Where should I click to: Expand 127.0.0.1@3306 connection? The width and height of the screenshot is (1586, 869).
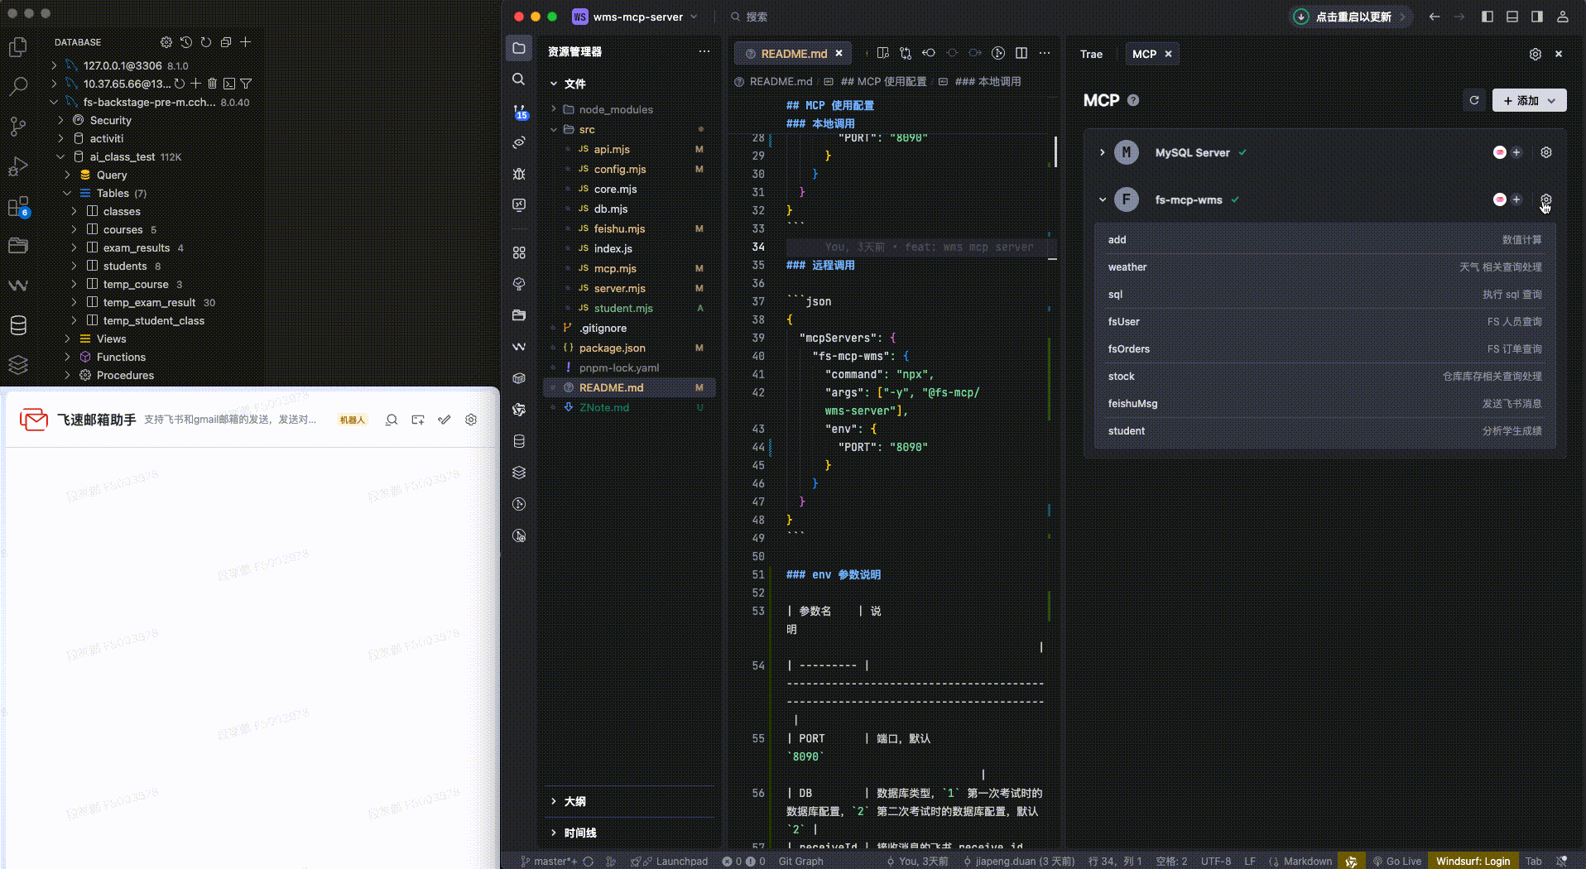(54, 65)
